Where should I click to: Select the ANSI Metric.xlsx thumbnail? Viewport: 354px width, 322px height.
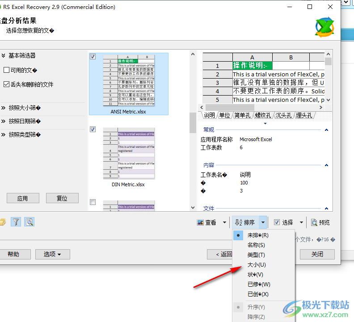[129, 80]
